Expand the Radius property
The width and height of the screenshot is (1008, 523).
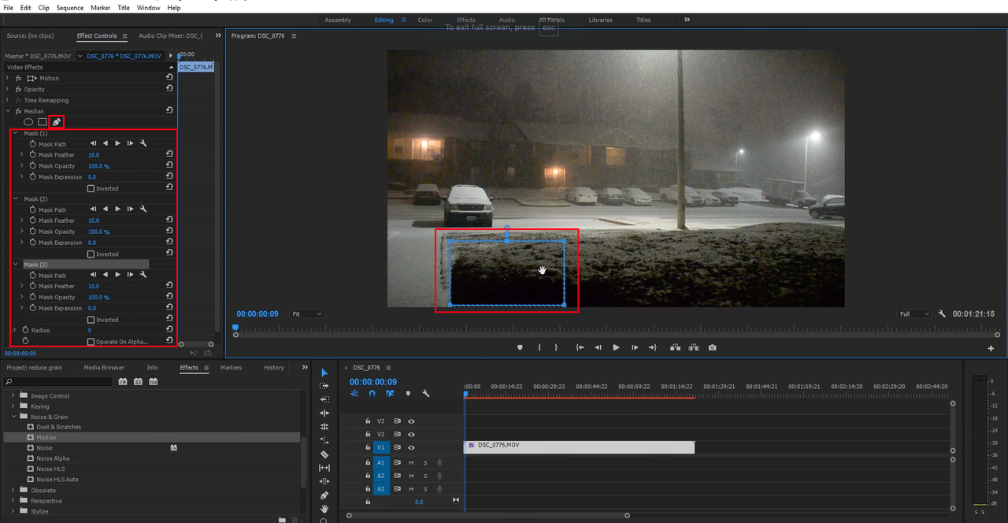(15, 330)
